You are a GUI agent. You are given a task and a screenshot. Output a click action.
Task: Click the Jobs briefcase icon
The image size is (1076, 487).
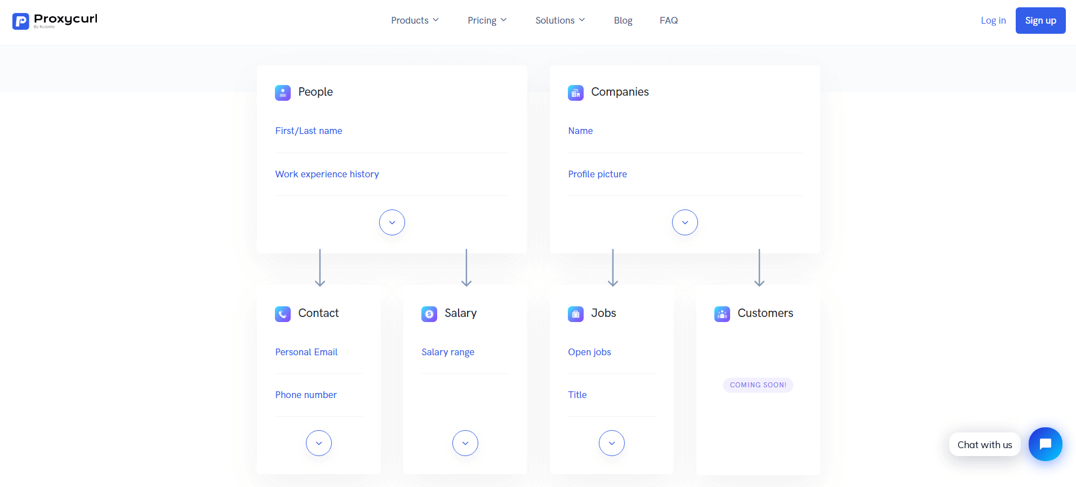tap(576, 314)
